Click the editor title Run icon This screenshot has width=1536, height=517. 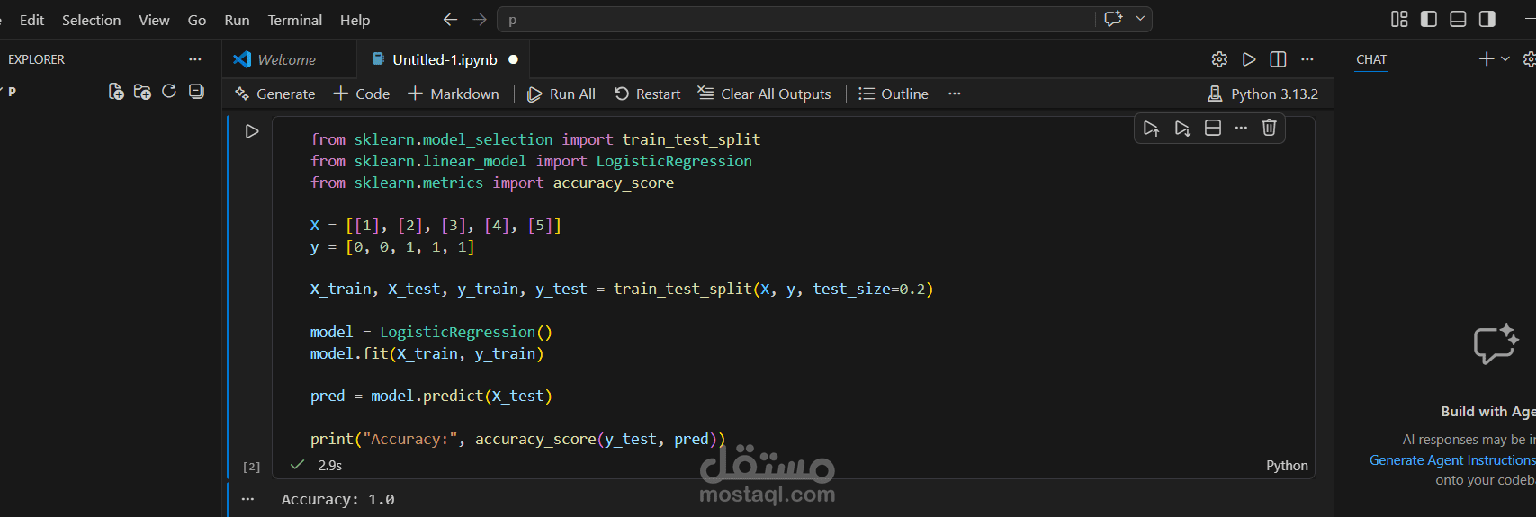coord(1249,59)
